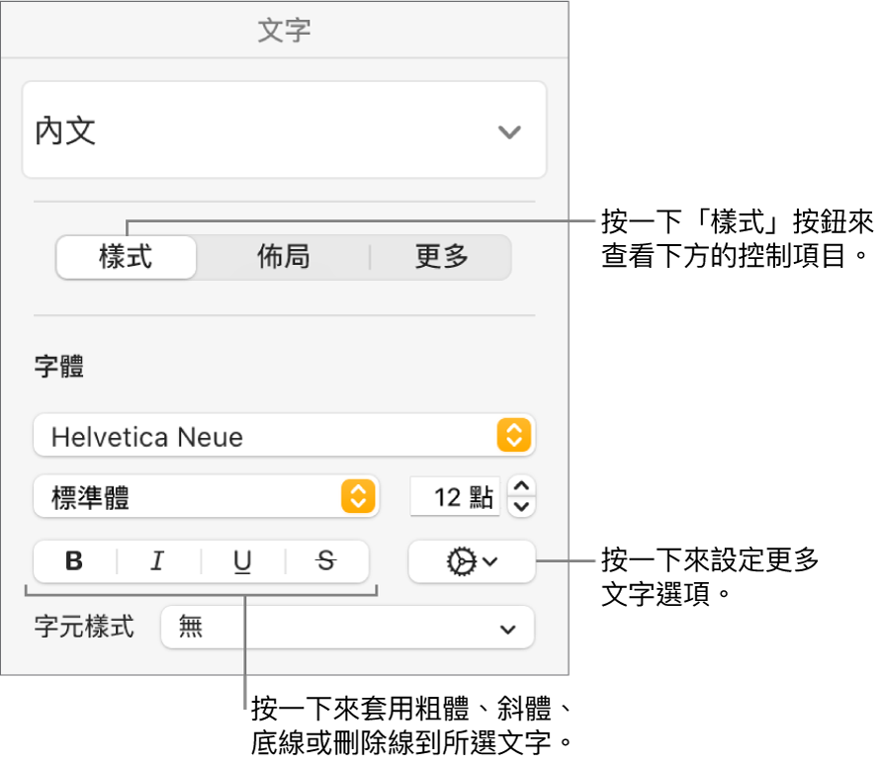Click the 12 點 font size field
The height and width of the screenshot is (765, 884).
pyautogui.click(x=456, y=497)
